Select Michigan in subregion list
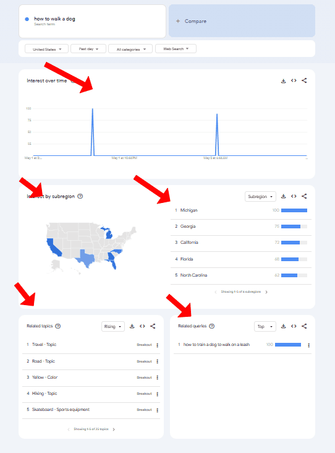The image size is (335, 453). pos(241,210)
